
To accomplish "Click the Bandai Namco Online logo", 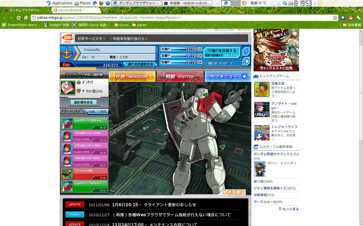I will (x=68, y=38).
